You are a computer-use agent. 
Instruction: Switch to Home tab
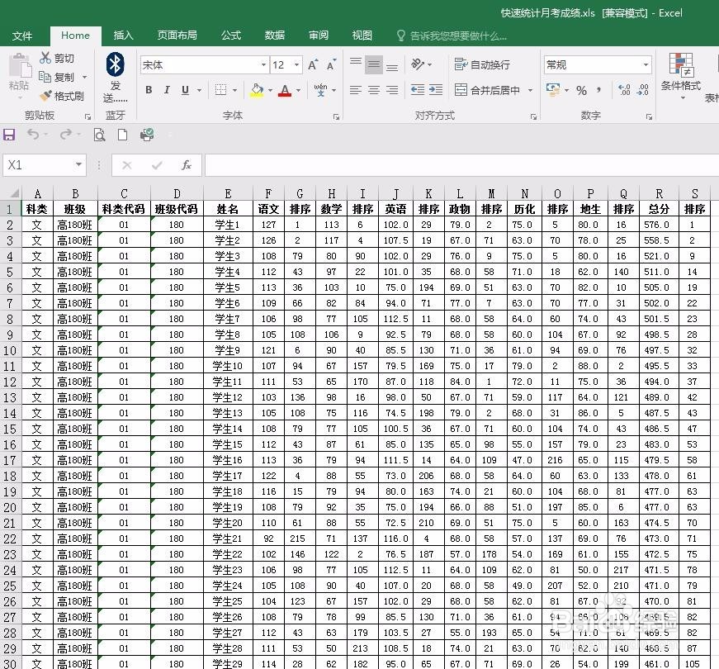(75, 36)
